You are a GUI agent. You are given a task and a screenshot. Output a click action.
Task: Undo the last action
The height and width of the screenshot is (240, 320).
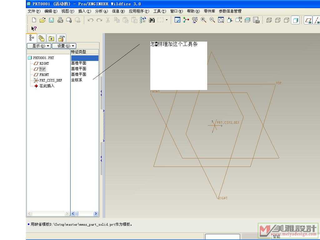coord(90,20)
